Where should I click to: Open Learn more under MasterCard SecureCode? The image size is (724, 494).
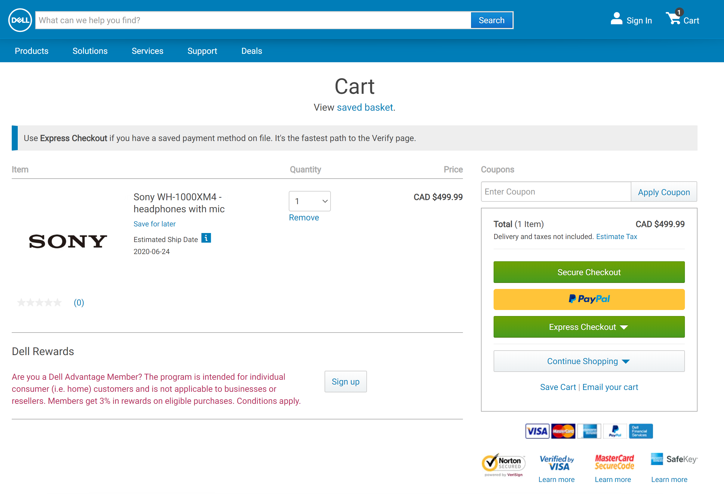tap(612, 479)
